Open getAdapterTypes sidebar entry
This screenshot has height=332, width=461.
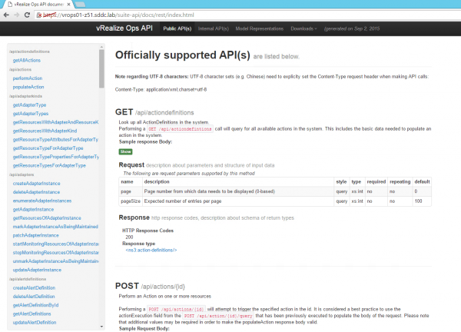click(x=31, y=114)
